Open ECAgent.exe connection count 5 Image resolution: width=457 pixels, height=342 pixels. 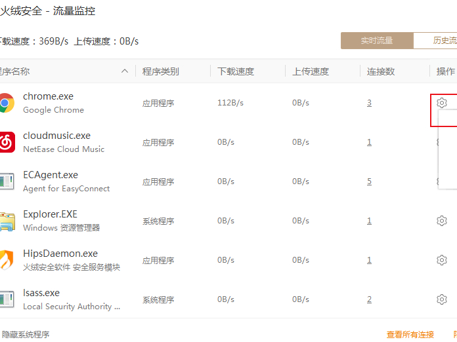click(x=369, y=181)
